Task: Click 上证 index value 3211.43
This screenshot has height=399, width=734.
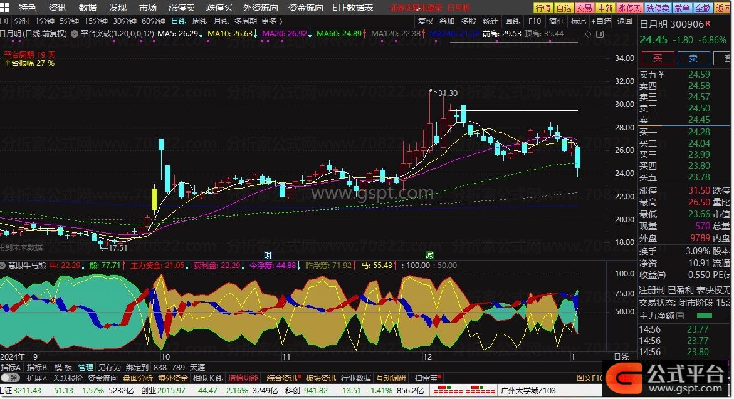Action: click(27, 391)
